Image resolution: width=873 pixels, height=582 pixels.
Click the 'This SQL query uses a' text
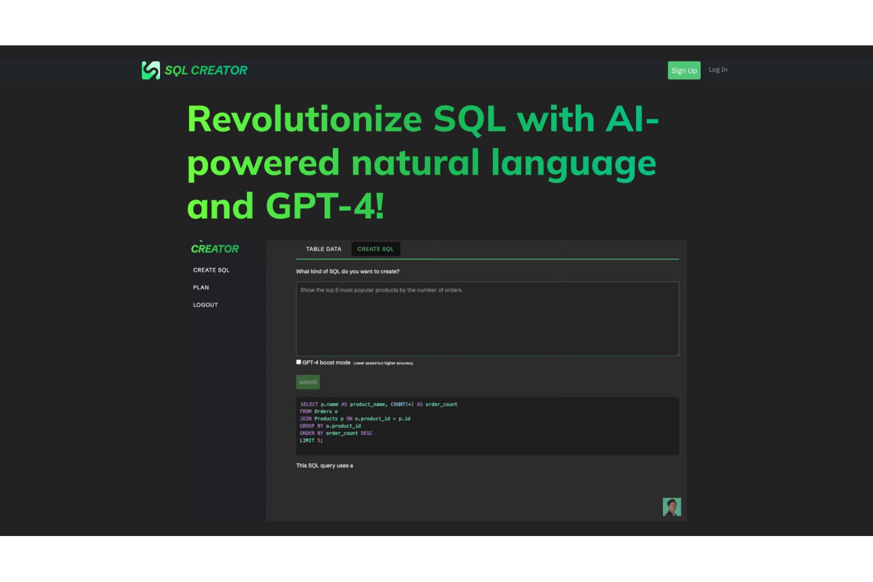point(324,466)
